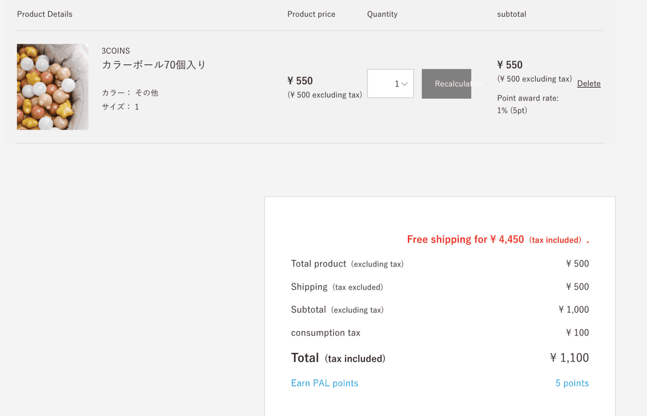
Task: Select the Quantity column header
Action: pyautogui.click(x=382, y=14)
